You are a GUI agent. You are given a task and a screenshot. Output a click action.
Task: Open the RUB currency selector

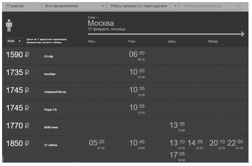14,41
